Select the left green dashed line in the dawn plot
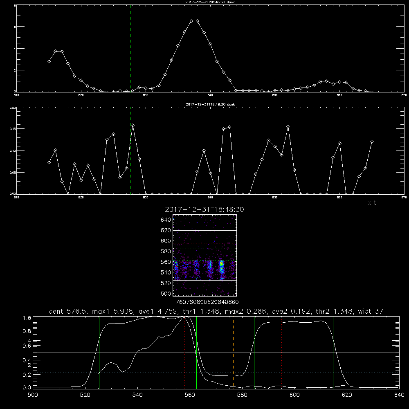The width and height of the screenshot is (409, 409). tap(130, 48)
